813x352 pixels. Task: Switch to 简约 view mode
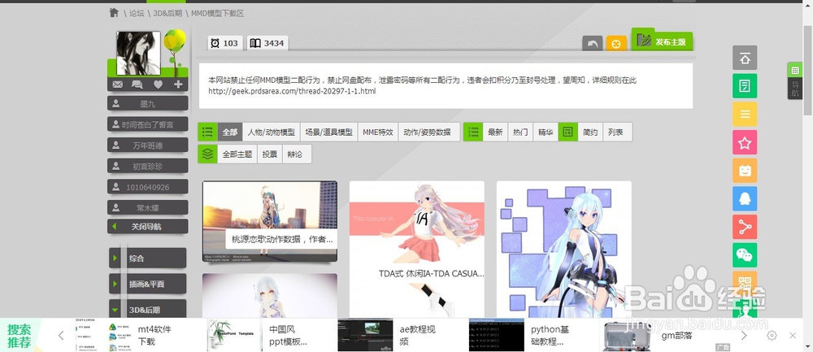[590, 133]
